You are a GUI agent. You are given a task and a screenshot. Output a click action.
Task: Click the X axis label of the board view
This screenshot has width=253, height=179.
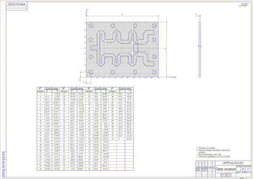[176, 77]
